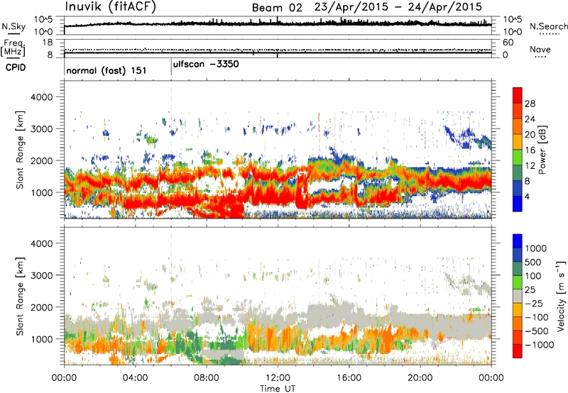This screenshot has width=568, height=393.
Task: Select the 'normal (fast) 151' CPID entry
Action: 106,70
